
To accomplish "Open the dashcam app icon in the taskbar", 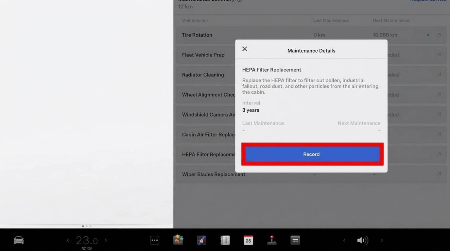I will pos(295,240).
